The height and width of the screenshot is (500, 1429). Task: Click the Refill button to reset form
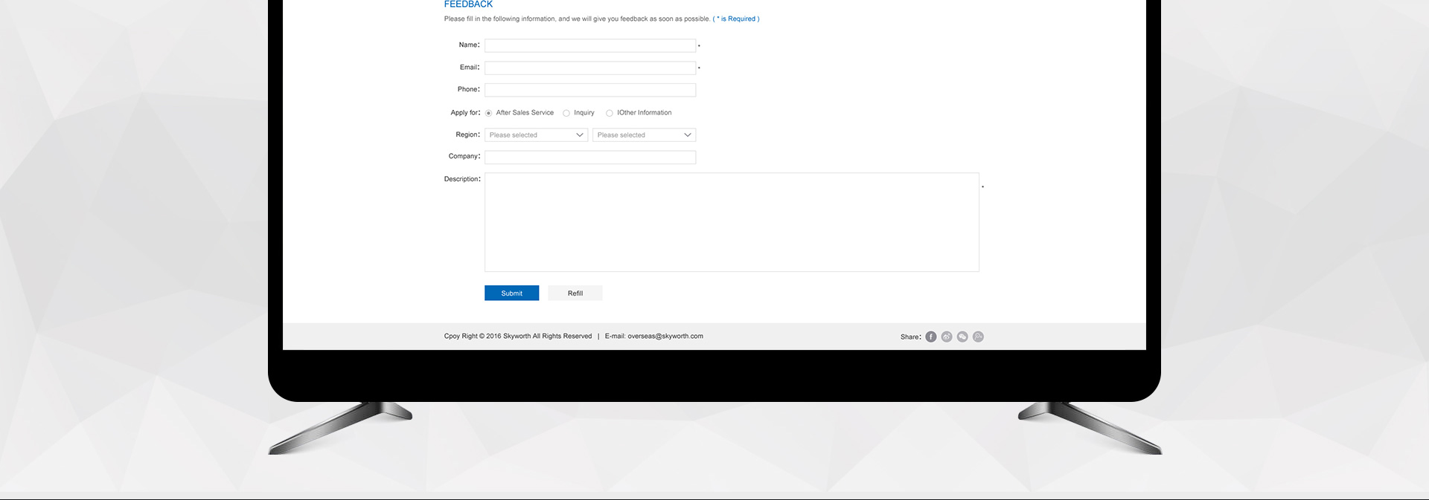coord(575,293)
